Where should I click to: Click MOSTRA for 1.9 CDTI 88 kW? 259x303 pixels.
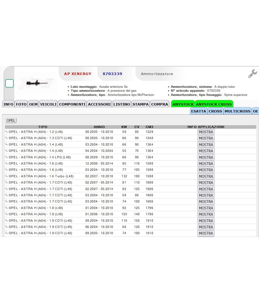206,227
